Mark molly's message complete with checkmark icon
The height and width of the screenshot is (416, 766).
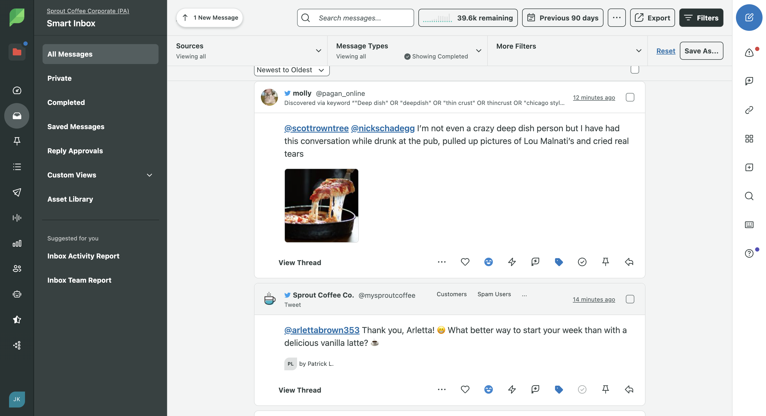coord(582,262)
